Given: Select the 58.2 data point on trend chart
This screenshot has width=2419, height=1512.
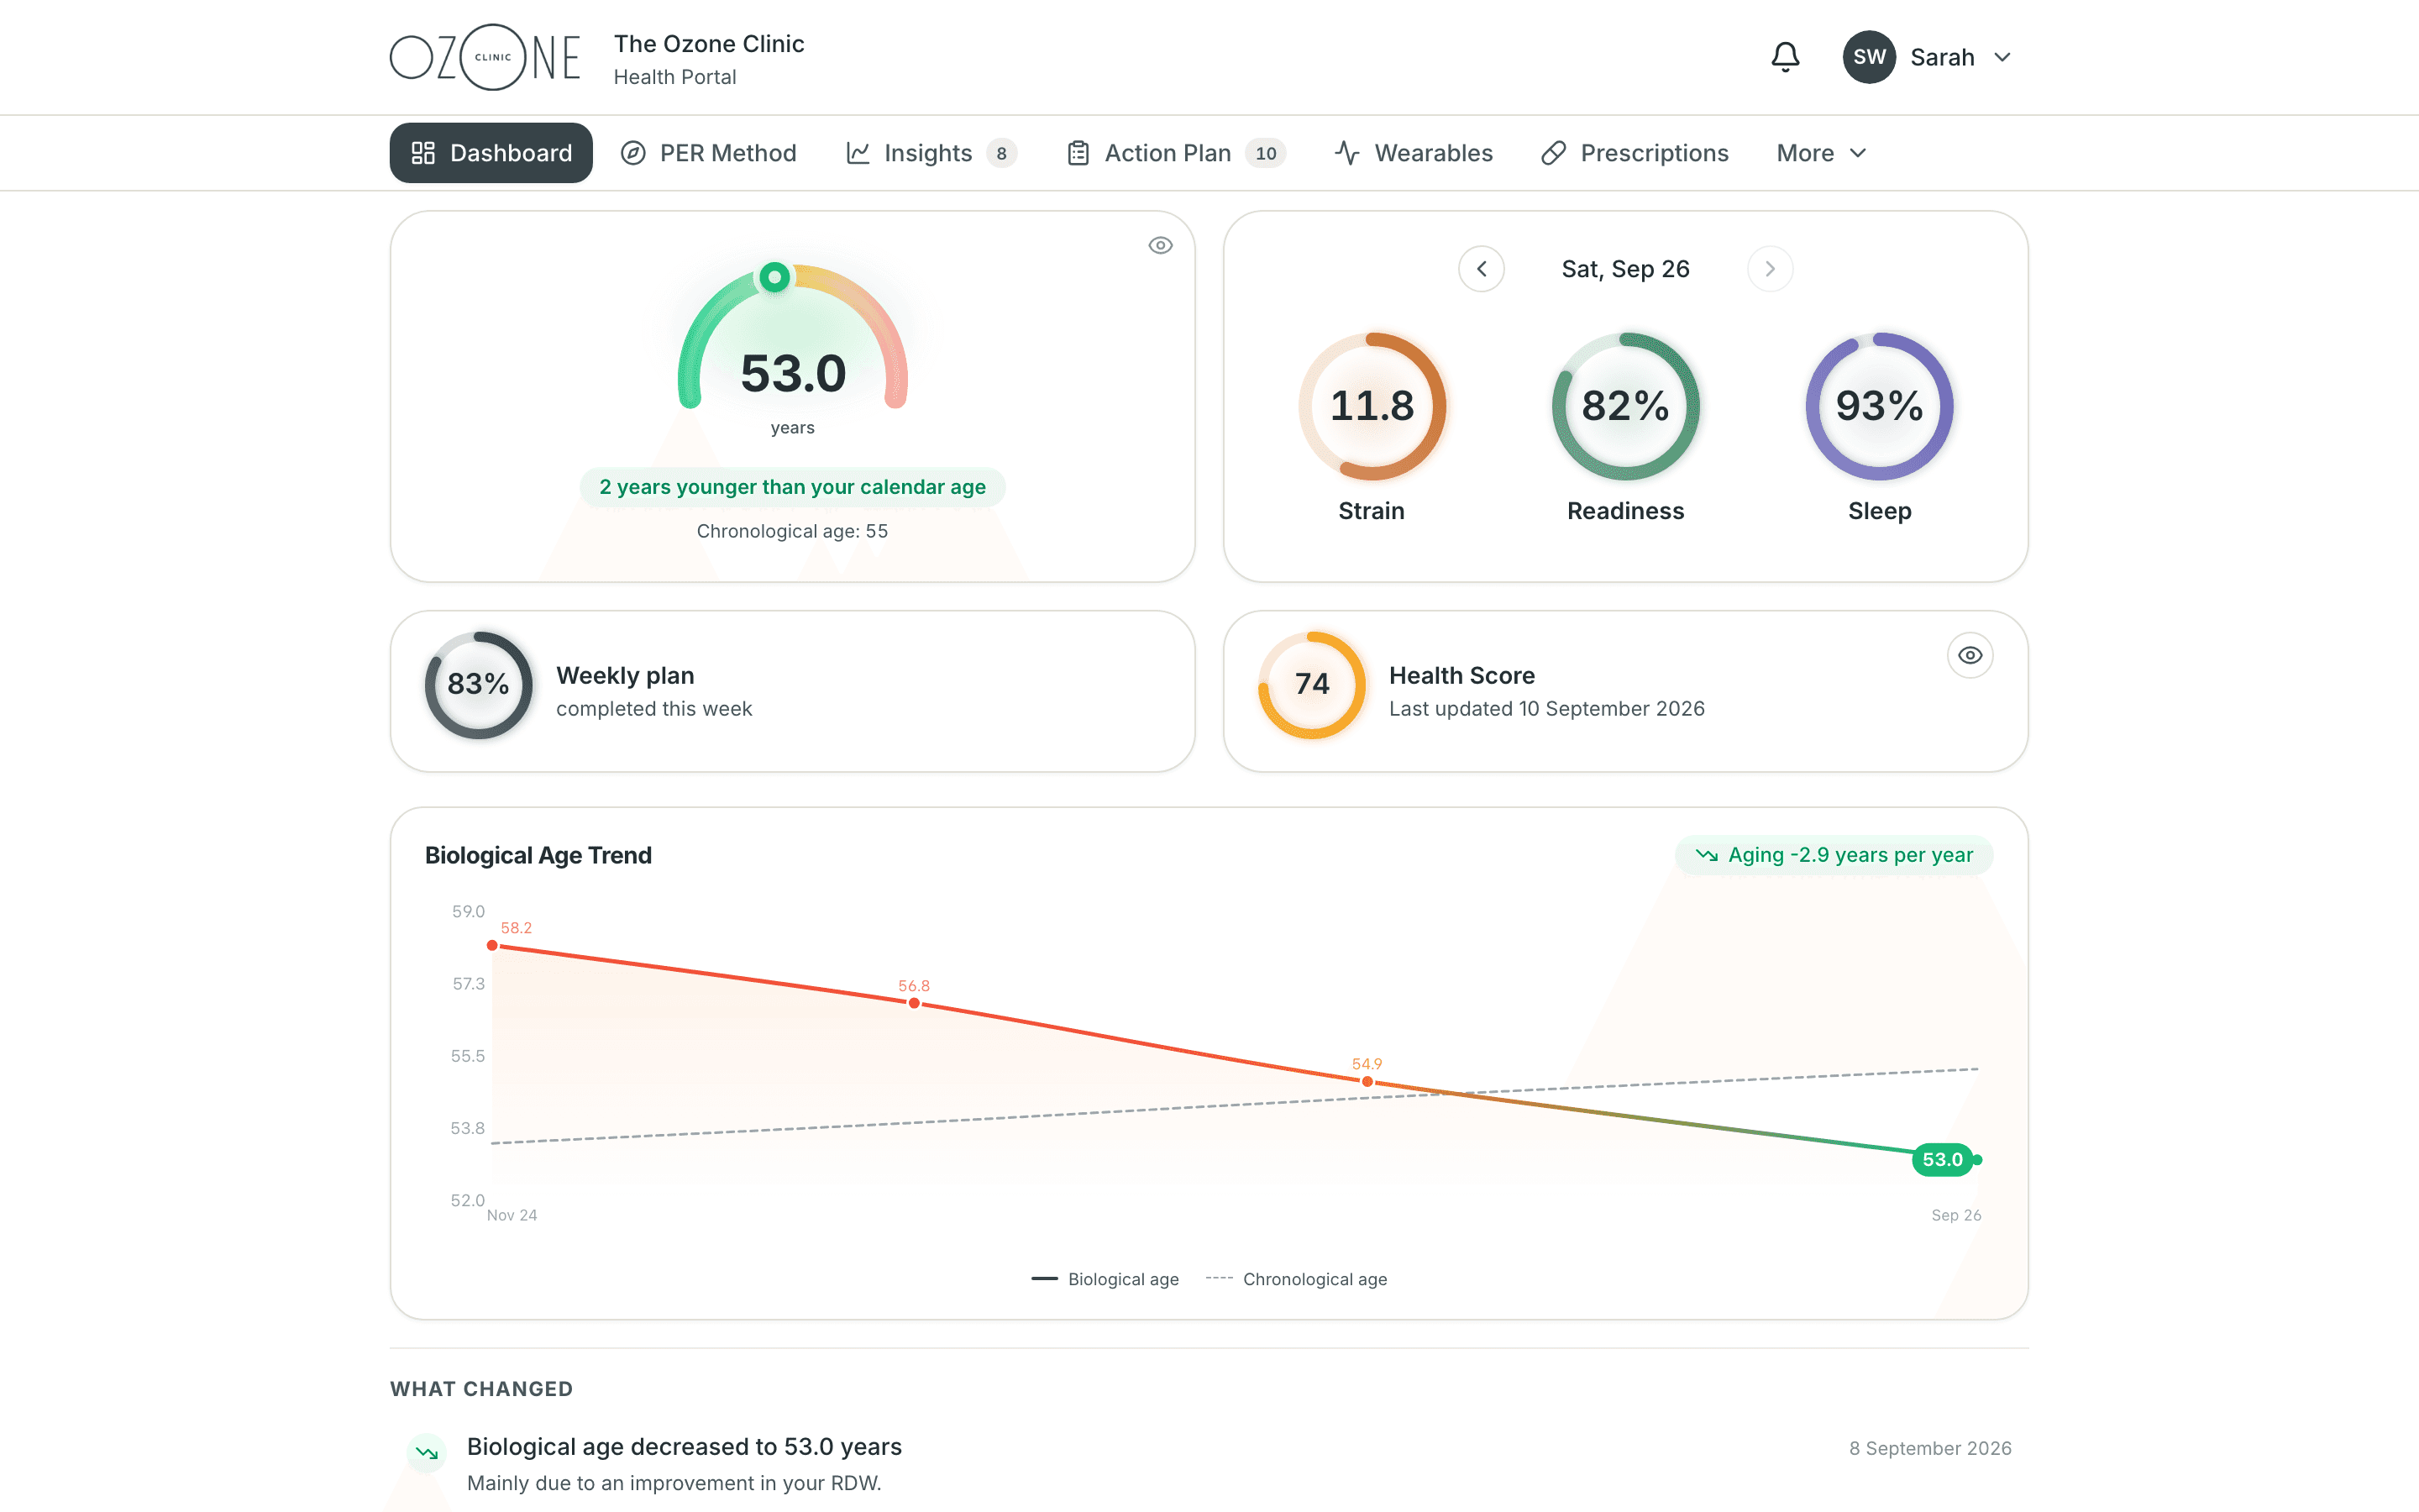Looking at the screenshot, I should [492, 945].
